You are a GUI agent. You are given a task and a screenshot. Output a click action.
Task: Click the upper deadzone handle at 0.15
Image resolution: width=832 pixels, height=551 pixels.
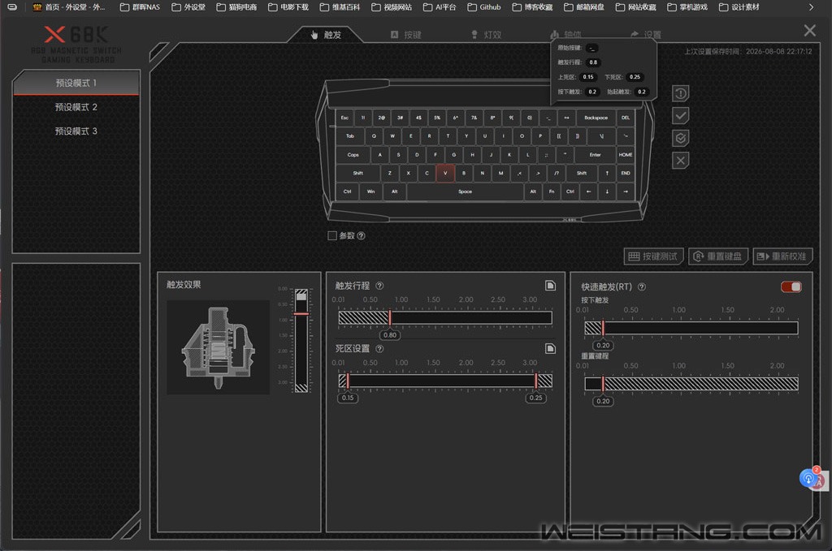pyautogui.click(x=348, y=381)
